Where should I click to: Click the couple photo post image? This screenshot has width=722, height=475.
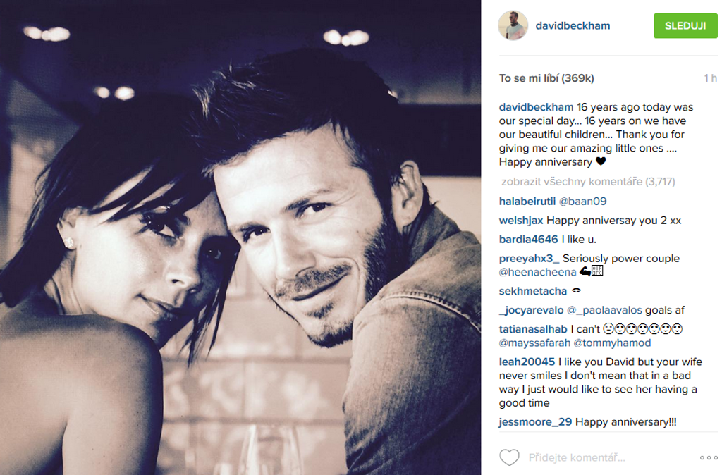[240, 237]
